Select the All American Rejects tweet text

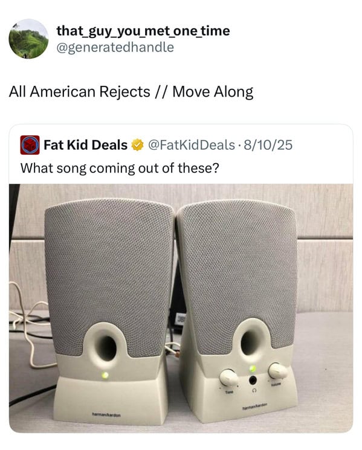click(x=131, y=92)
